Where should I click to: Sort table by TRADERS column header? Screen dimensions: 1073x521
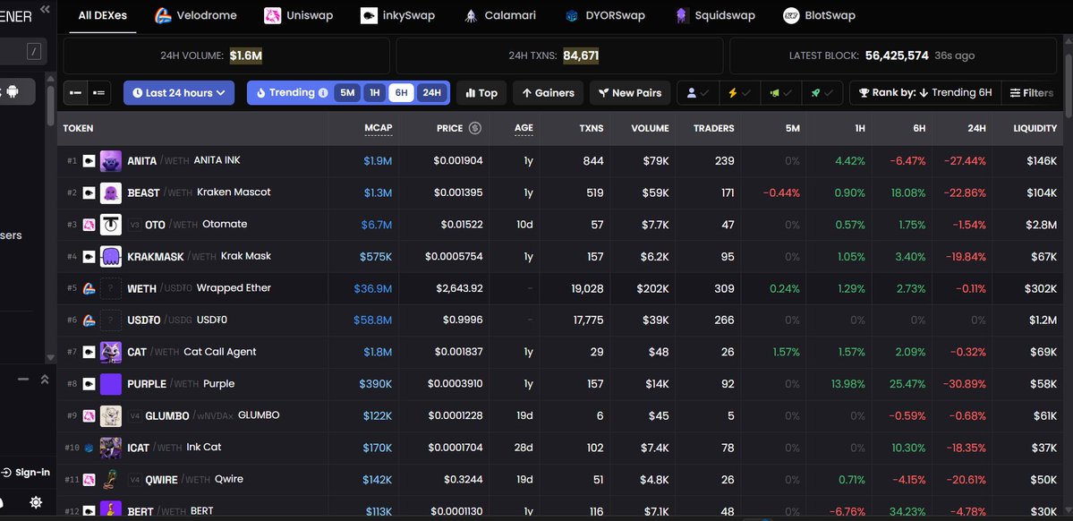[714, 128]
